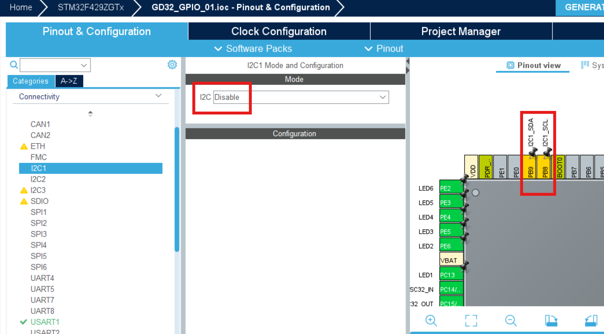Select SPI4 in the peripheral list
The width and height of the screenshot is (604, 334).
(39, 245)
